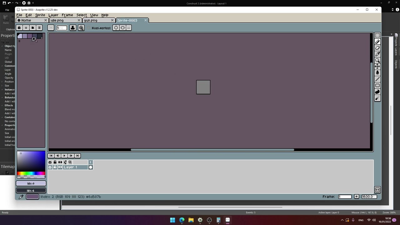This screenshot has height=225, width=400.
Task: Click the foreground color Idx-0 button
Action: pos(31,183)
